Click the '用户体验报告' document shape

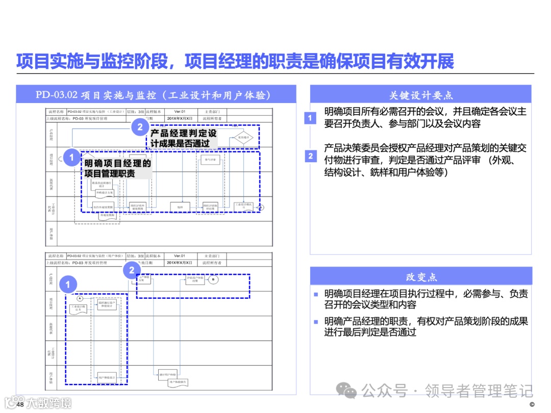pos(178,383)
